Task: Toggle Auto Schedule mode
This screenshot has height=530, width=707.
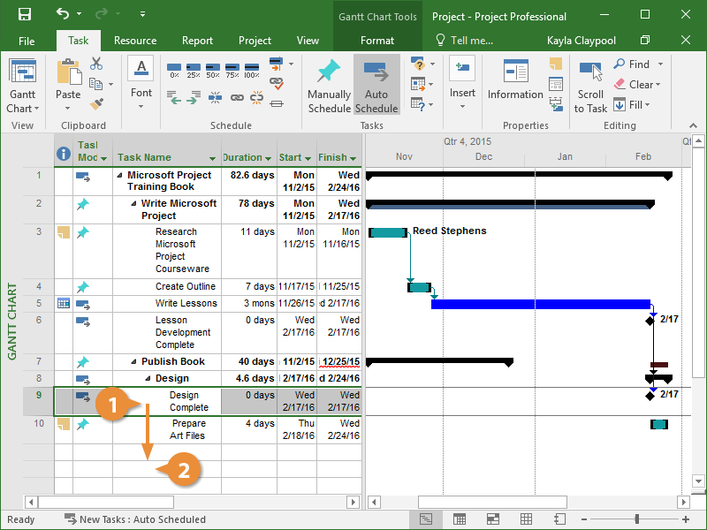Action: pyautogui.click(x=376, y=86)
